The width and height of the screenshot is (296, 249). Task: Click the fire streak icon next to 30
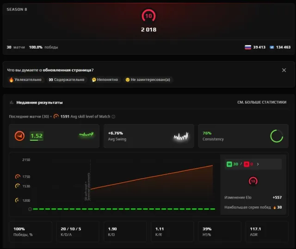pyautogui.click(x=274, y=207)
